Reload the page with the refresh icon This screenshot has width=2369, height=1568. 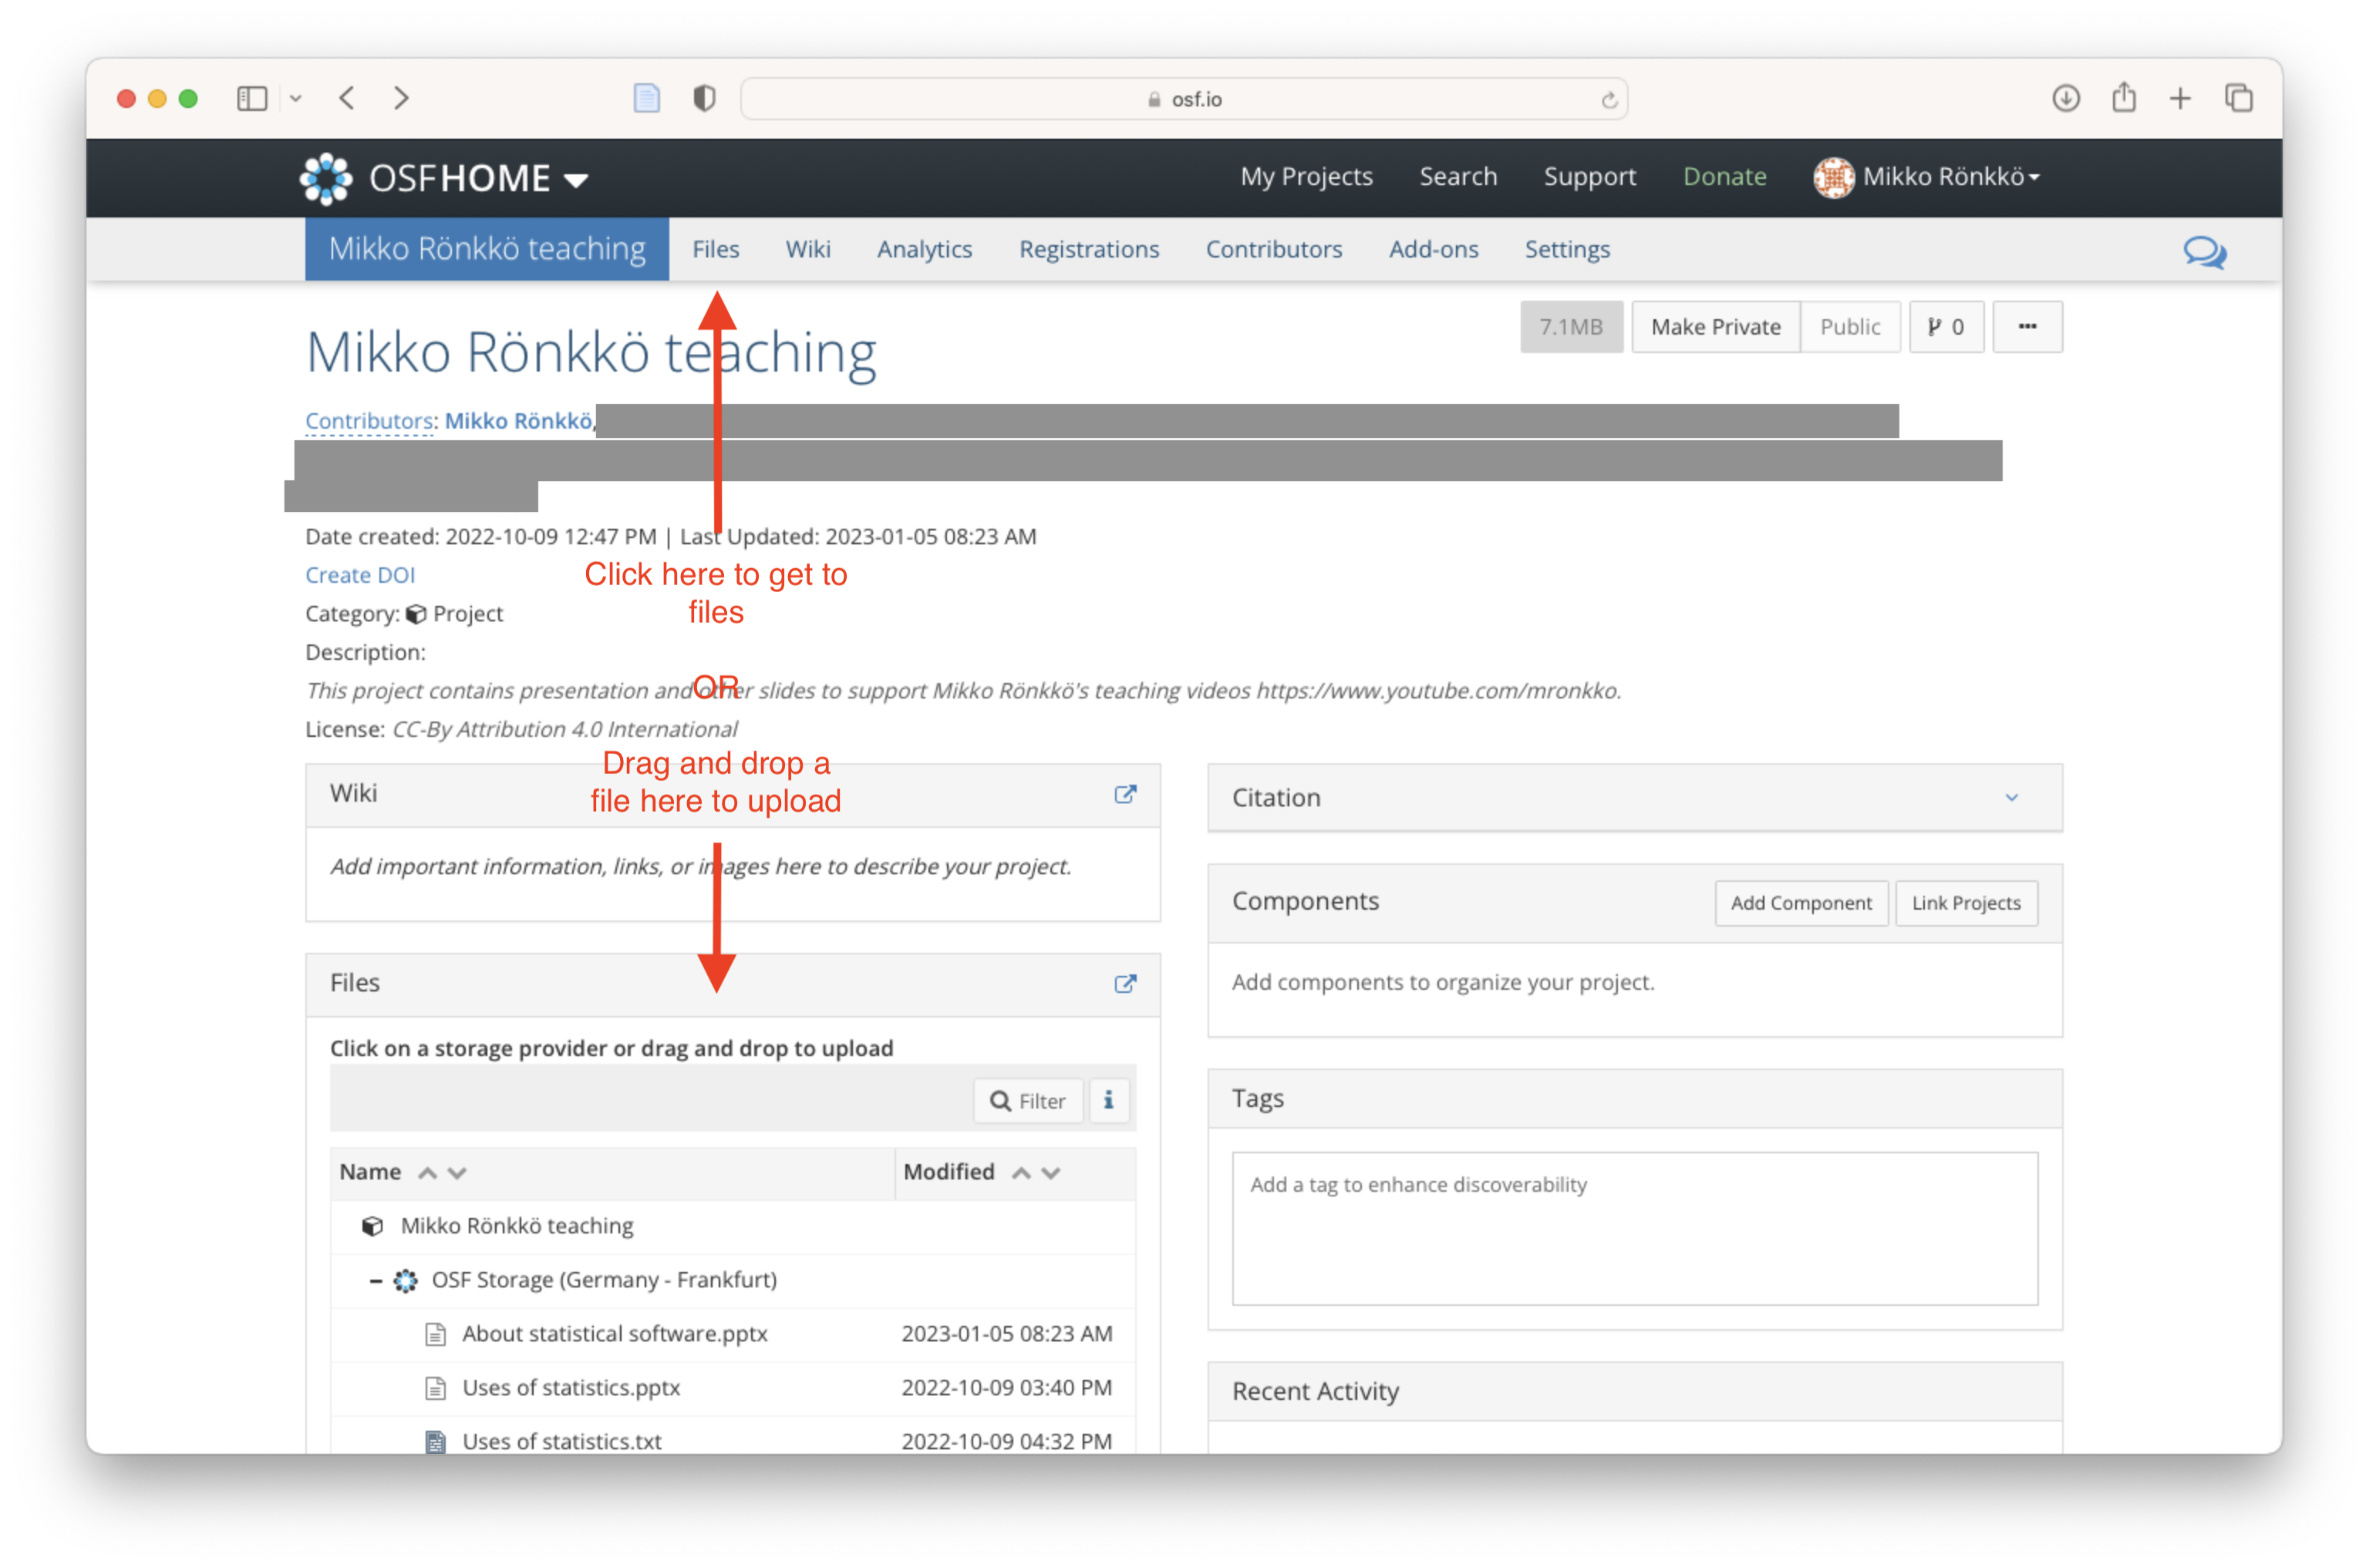[x=1609, y=100]
